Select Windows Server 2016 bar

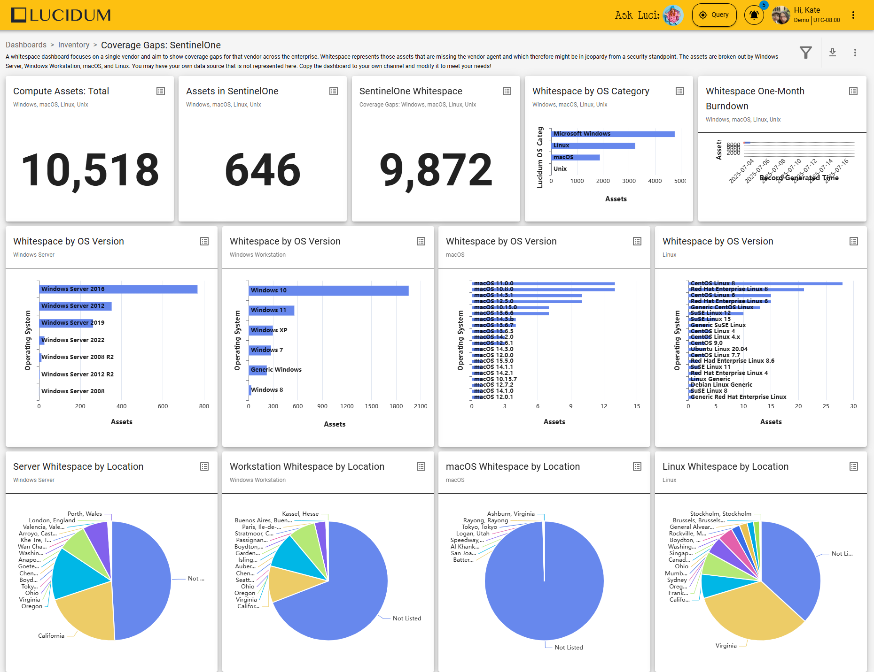118,289
